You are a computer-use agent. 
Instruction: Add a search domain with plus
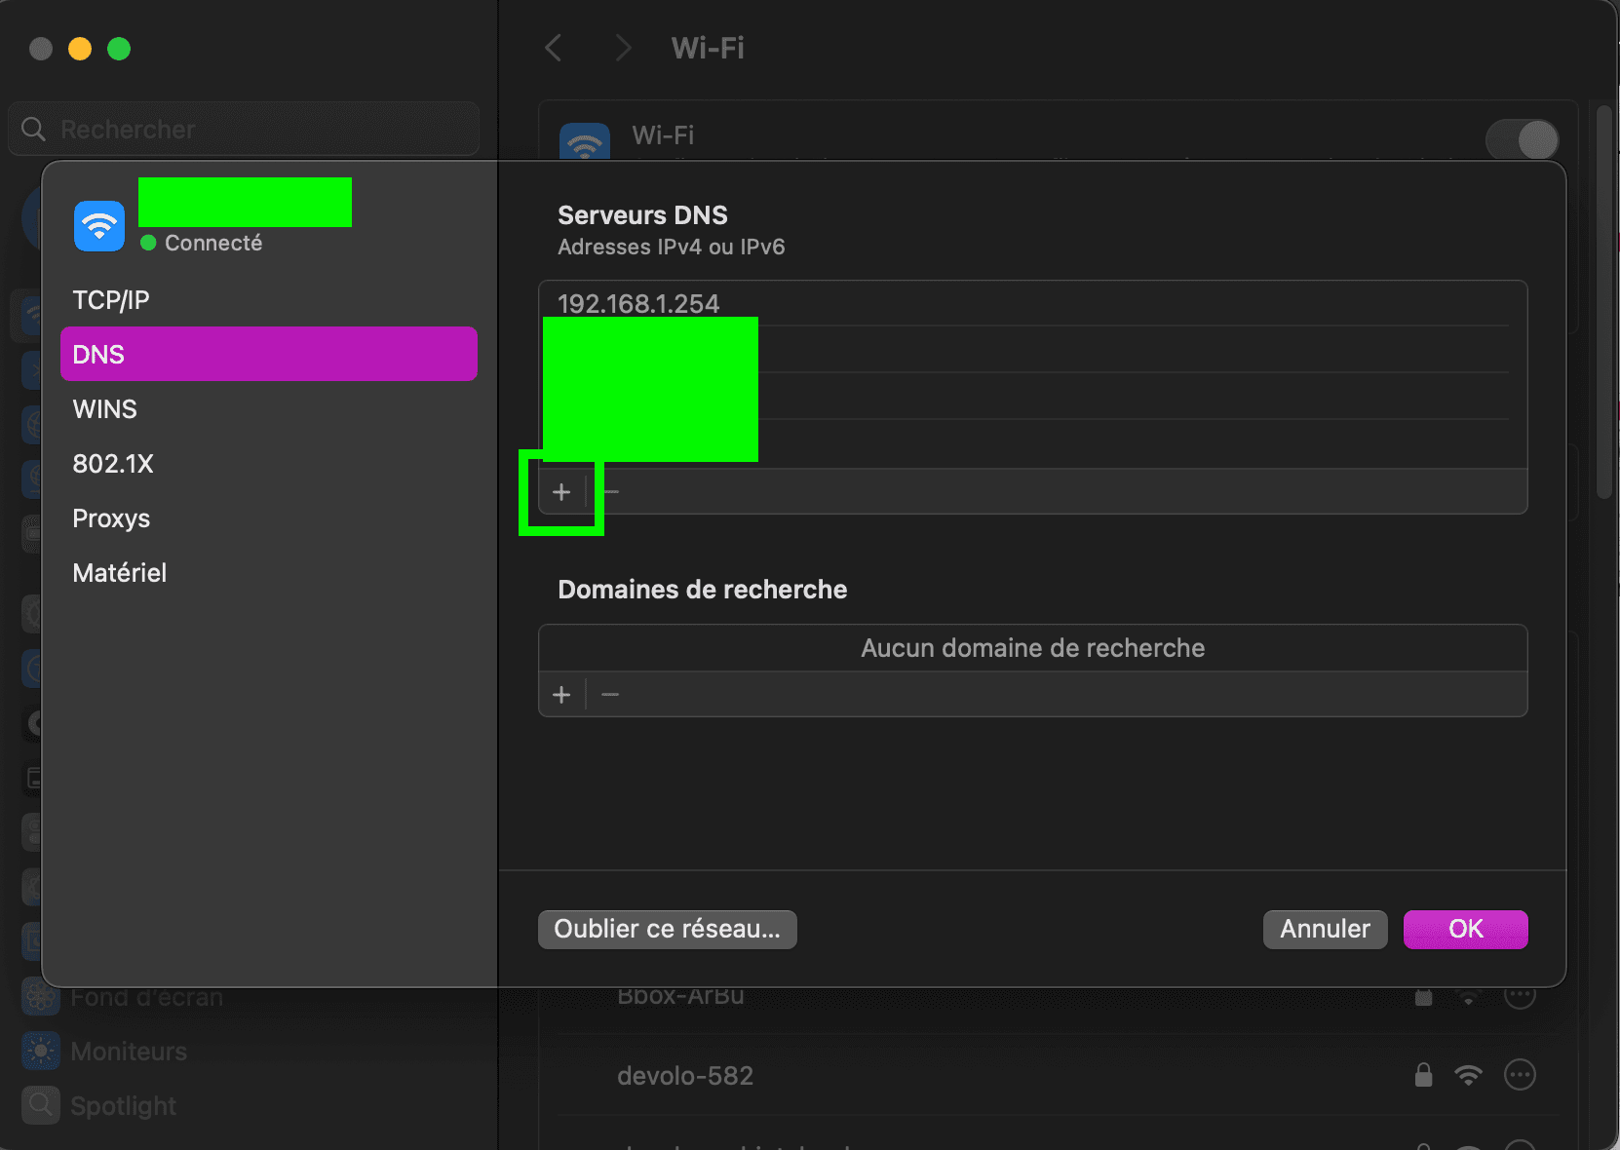pyautogui.click(x=561, y=695)
